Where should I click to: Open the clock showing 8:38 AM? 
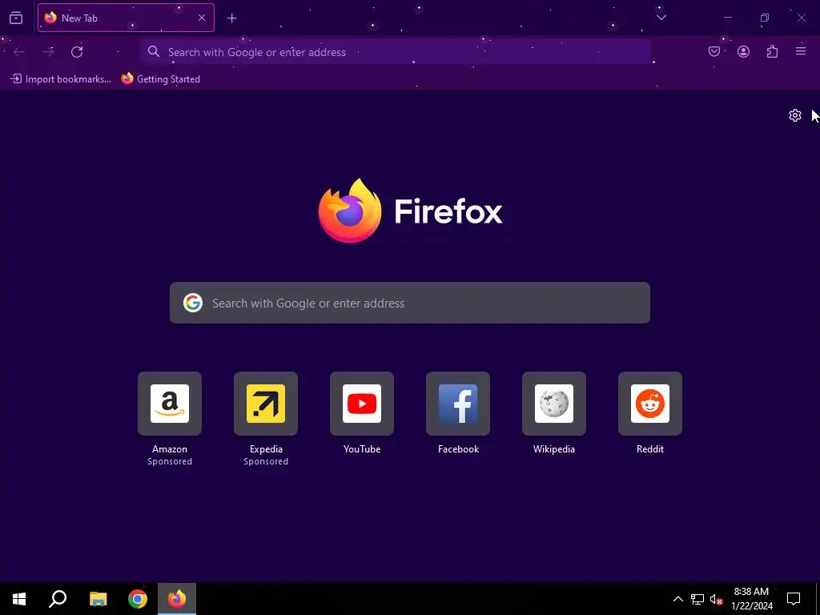(x=751, y=599)
